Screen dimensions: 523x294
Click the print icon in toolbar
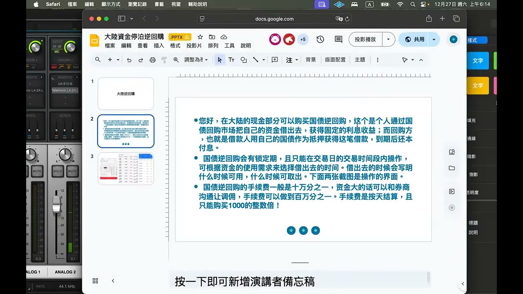152,60
